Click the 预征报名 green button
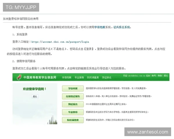This screenshot has width=174, height=139. tap(73, 104)
